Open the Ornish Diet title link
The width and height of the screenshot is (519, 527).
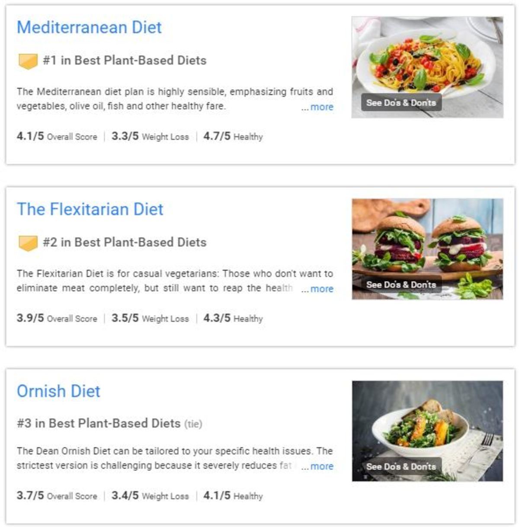pyautogui.click(x=58, y=391)
